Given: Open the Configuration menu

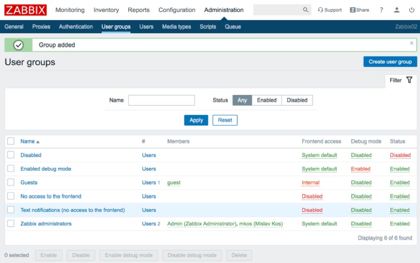Looking at the screenshot, I should [177, 10].
